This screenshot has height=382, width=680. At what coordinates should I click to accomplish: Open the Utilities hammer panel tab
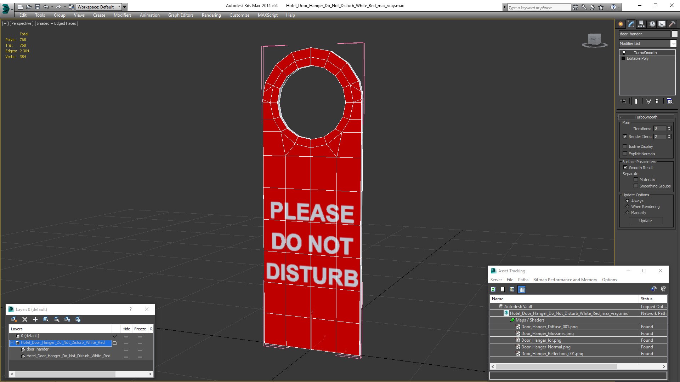pos(672,24)
